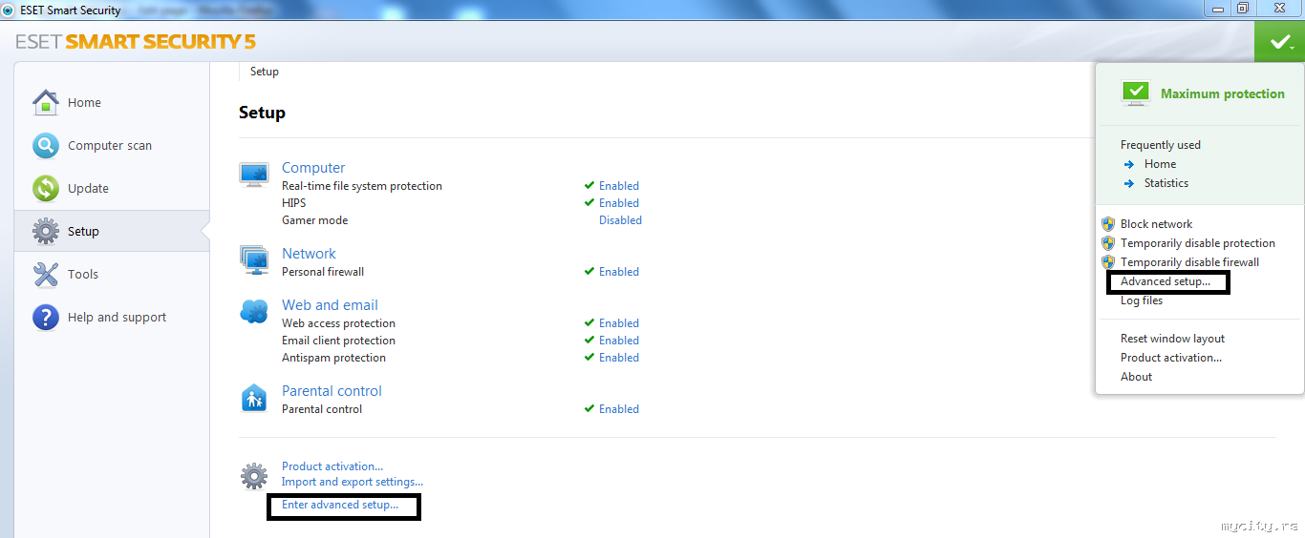Choose Reset window layout
The height and width of the screenshot is (538, 1305).
(1172, 339)
